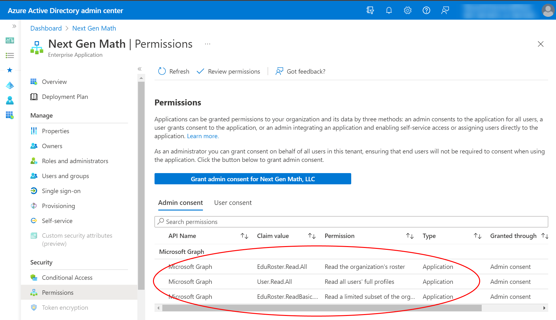This screenshot has height=320, width=556.
Task: Select the EduRoster.Read.All claim cell
Action: (282, 267)
